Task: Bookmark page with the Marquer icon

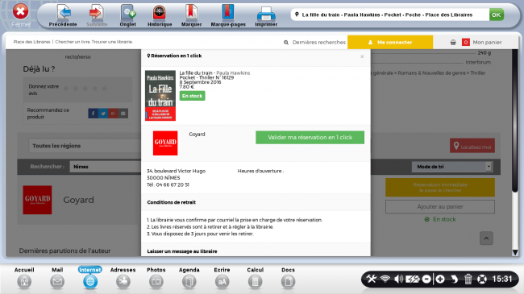Action: point(191,13)
